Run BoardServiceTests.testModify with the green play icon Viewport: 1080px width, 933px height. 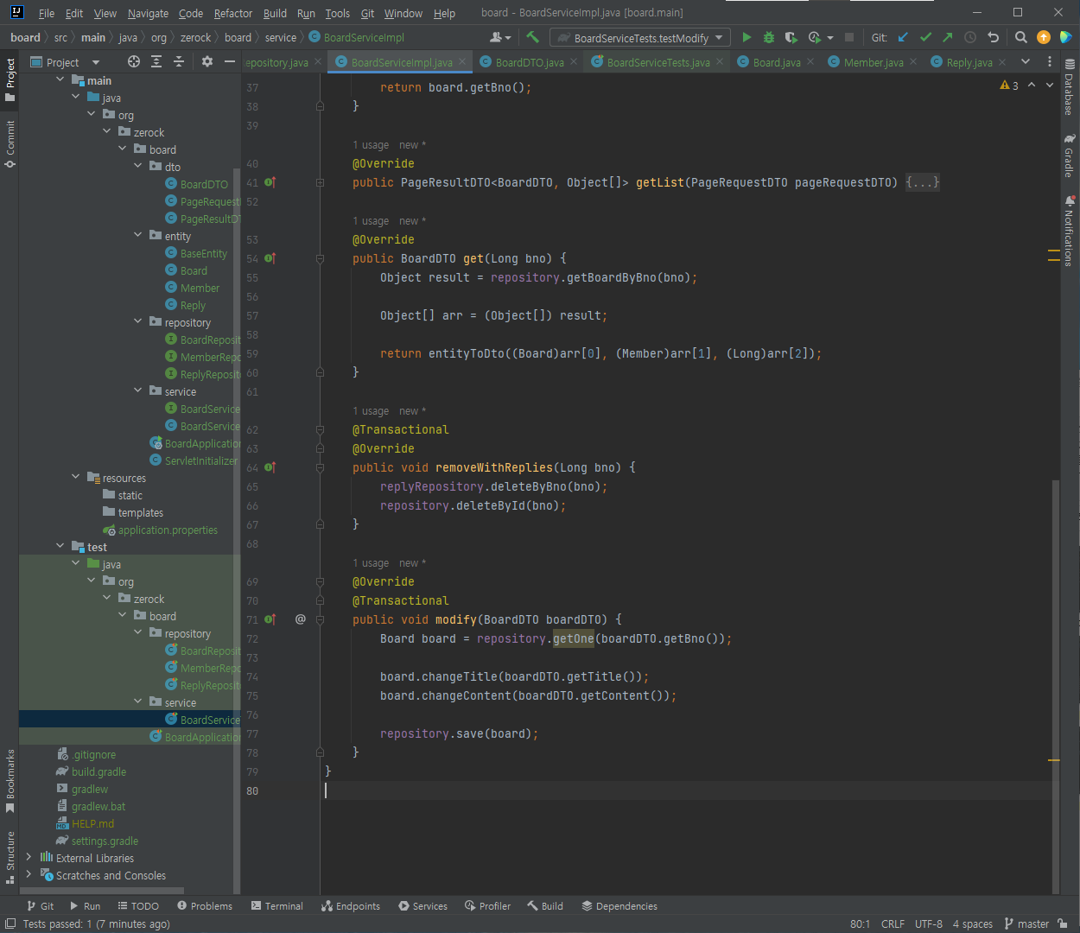(x=746, y=37)
